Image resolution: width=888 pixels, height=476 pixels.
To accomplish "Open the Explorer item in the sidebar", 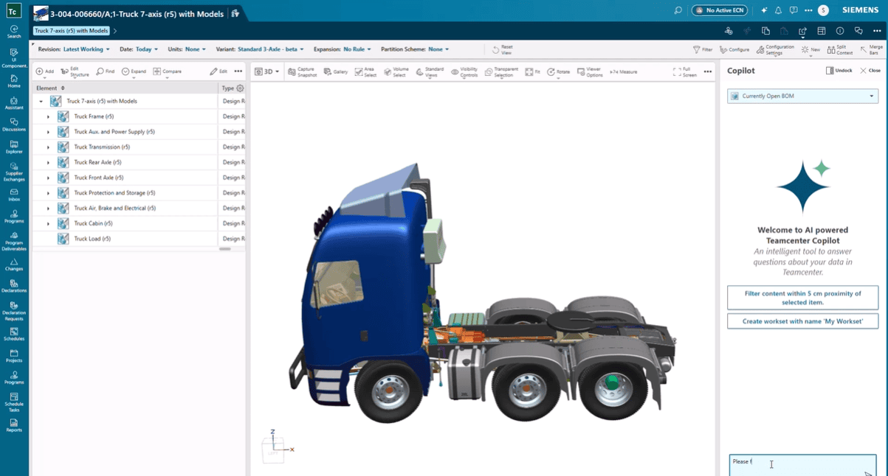I will 14,147.
